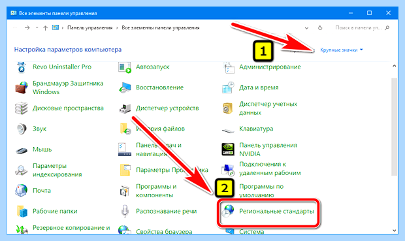Open the Рабочие папки link

pos(55,212)
